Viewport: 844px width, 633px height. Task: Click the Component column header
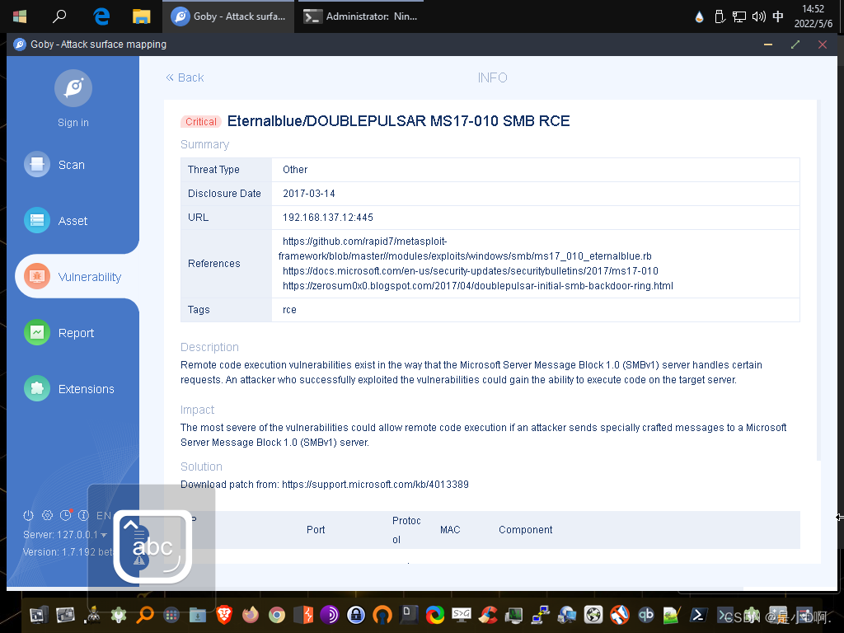tap(525, 530)
